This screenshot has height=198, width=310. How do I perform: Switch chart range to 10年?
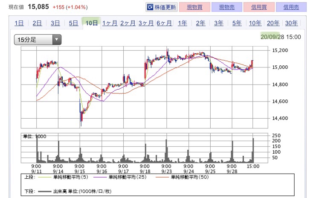point(255,23)
